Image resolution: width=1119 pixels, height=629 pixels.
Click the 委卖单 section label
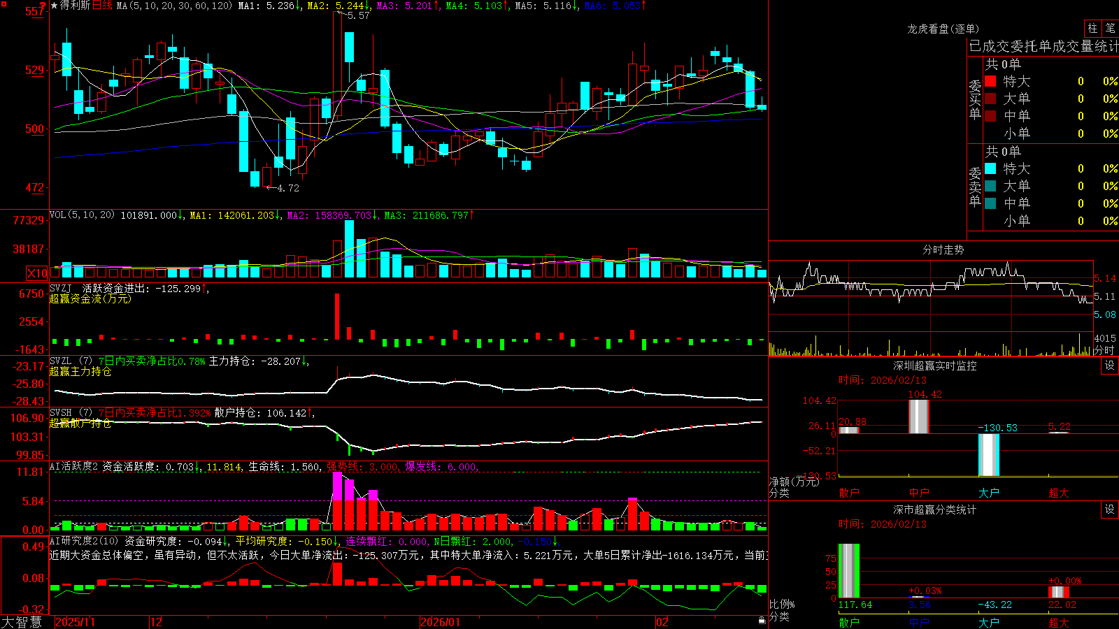coord(975,187)
